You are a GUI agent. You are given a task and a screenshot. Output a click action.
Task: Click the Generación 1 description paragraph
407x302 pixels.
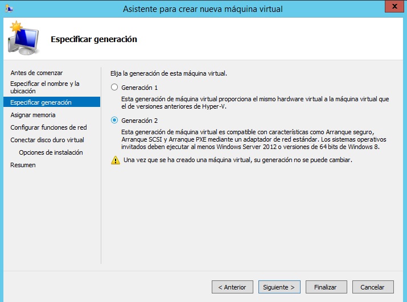[255, 102]
